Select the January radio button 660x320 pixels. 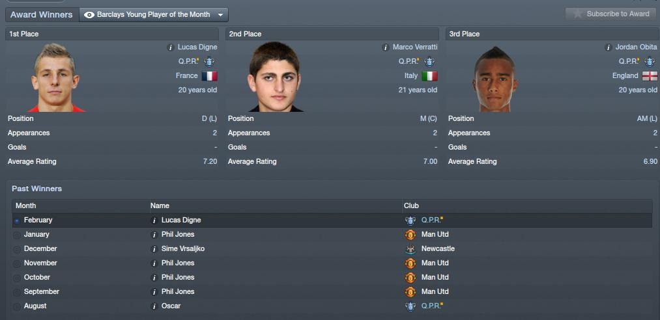coord(17,235)
